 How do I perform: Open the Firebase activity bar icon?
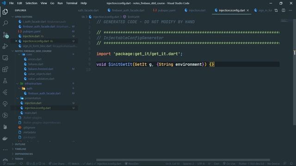pyautogui.click(x=5, y=127)
